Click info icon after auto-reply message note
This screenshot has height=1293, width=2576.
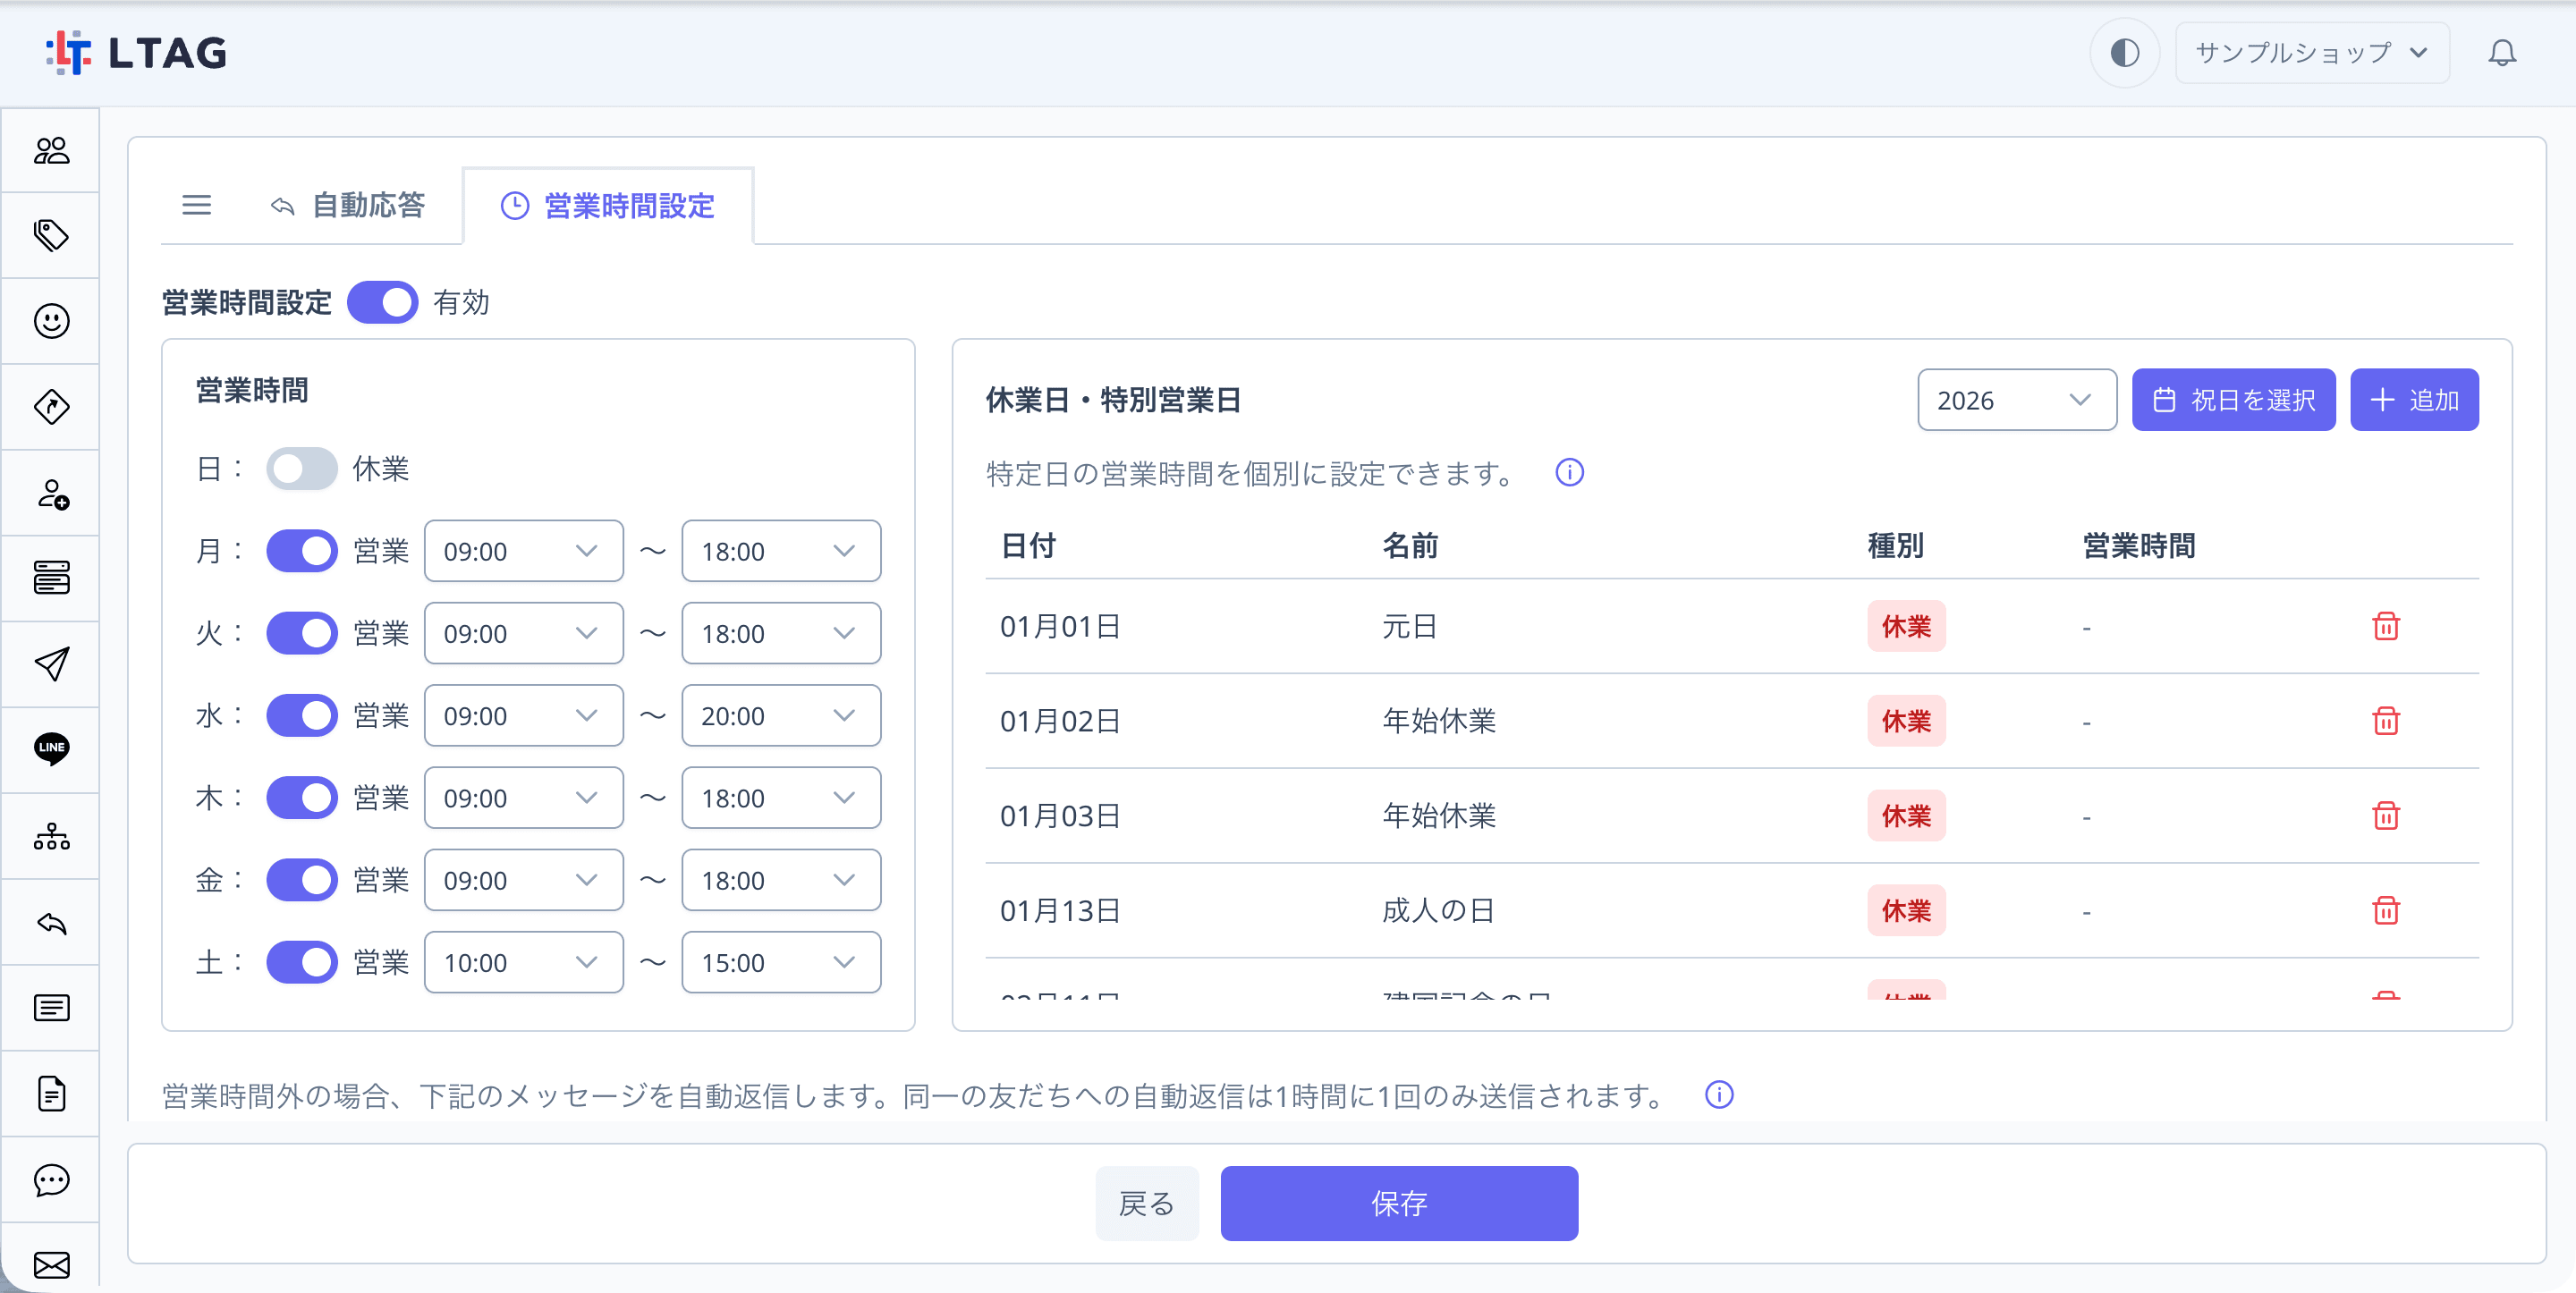click(x=1718, y=1095)
